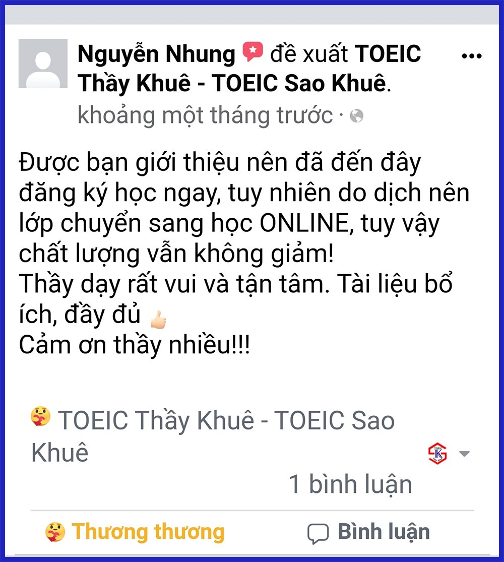View Nguyễn Nhung's profile picture

(43, 64)
